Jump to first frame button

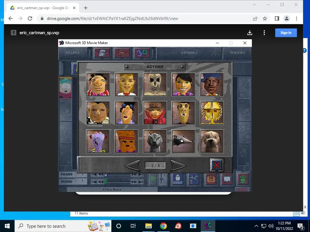pos(94,175)
